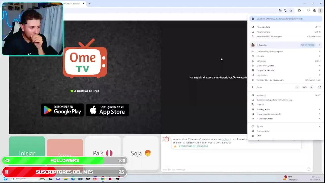The height and width of the screenshot is (183, 325).
Task: Close the Ome TV browser tab
Action: pyautogui.click(x=83, y=4)
